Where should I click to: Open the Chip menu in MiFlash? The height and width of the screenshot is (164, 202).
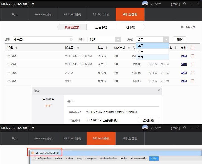click(154, 159)
